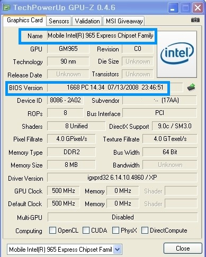
Task: Click the Die Size Unknown field
Action: point(138,61)
